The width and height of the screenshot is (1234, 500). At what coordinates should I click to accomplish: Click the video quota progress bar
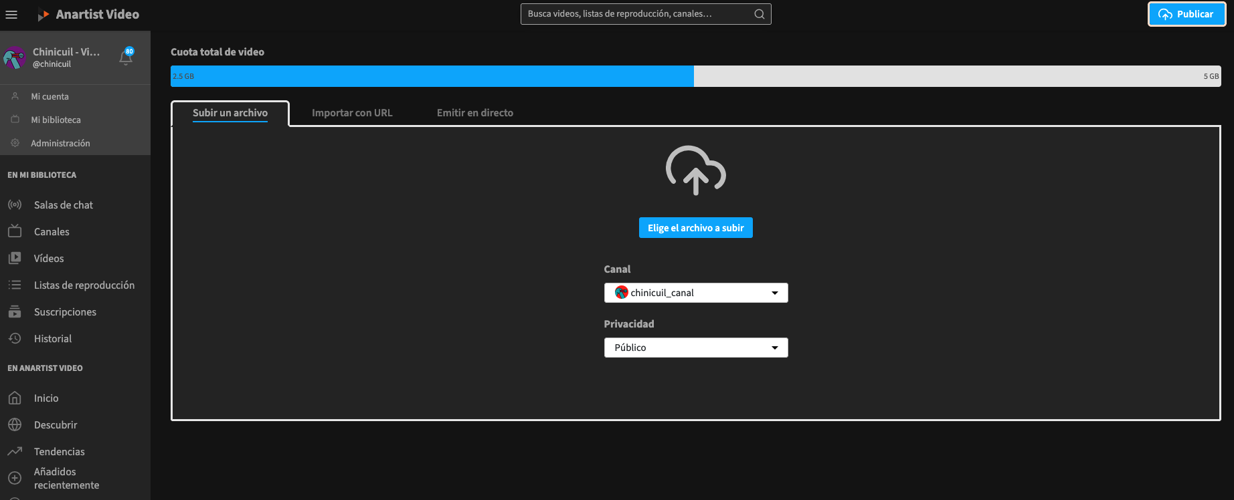tap(695, 76)
